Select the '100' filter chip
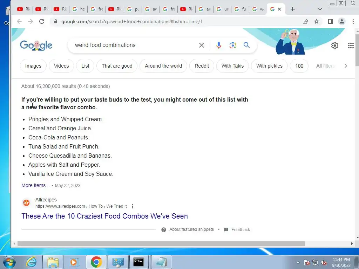 tap(299, 66)
